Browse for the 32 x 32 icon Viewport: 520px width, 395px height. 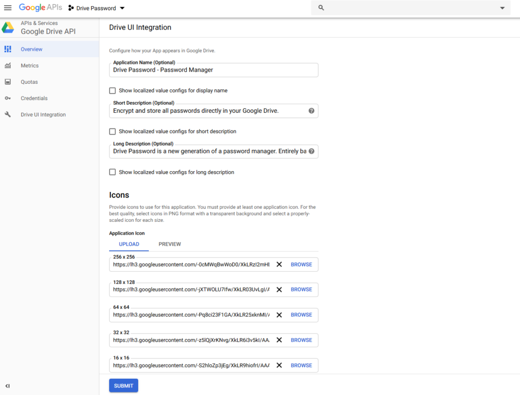[x=302, y=340]
